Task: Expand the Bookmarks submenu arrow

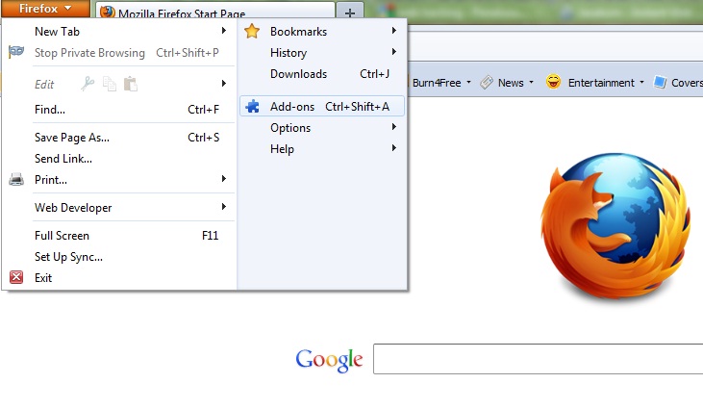Action: click(393, 31)
